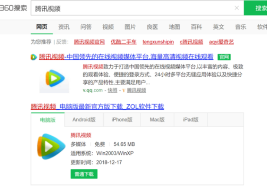Switch to the 资讯 tab

click(x=64, y=27)
